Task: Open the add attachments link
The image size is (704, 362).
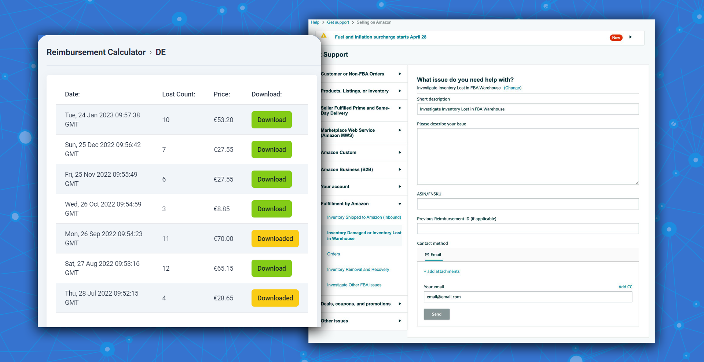Action: tap(441, 271)
